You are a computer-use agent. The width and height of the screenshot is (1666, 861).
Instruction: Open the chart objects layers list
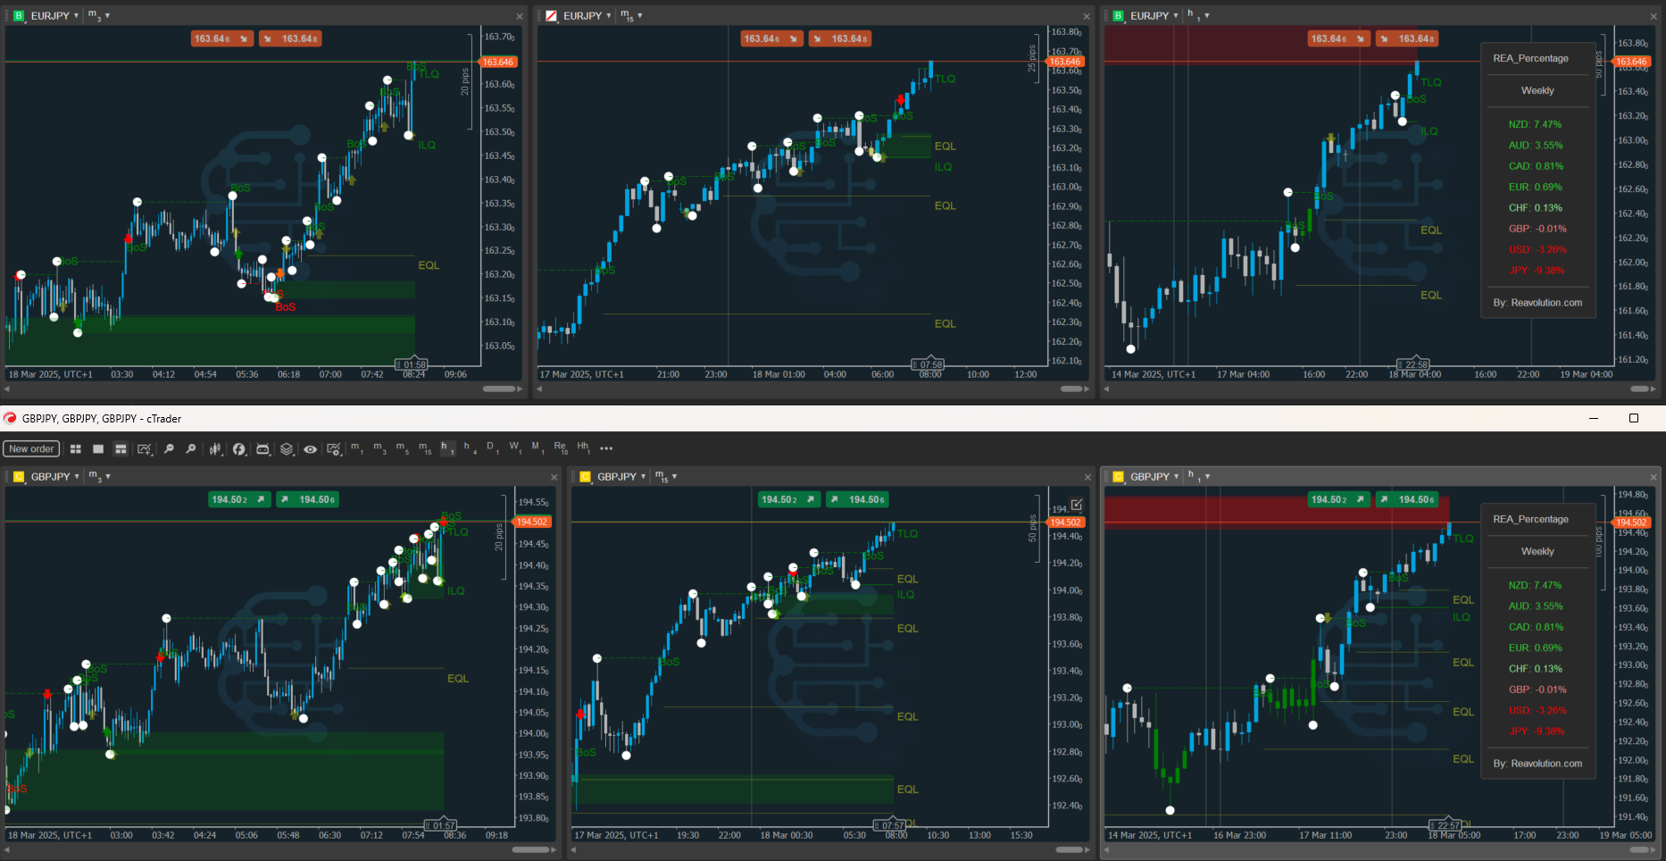coord(287,449)
